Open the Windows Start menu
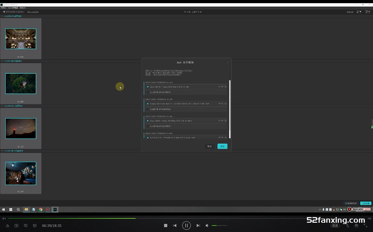The image size is (373, 232). [x=4, y=209]
